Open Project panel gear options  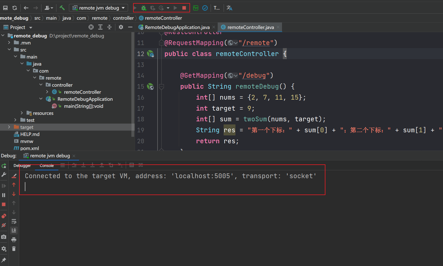click(x=121, y=27)
